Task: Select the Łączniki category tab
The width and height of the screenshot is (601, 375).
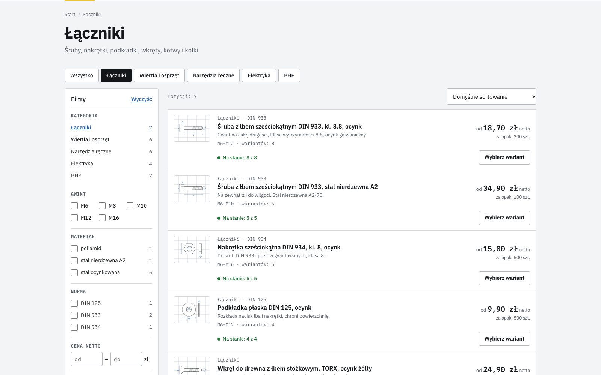Action: click(x=116, y=75)
